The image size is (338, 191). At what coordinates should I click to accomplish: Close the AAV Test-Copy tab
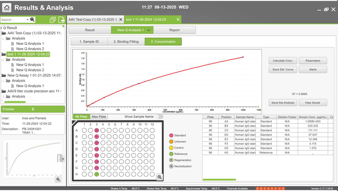pos(120,19)
